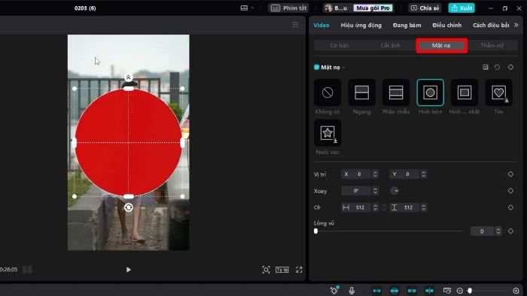
Task: Toggle clip linkage in timeline toolbar
Action: point(412,291)
